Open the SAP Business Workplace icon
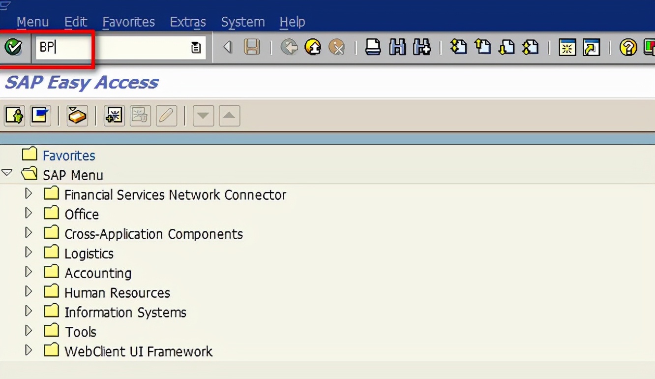 click(77, 116)
